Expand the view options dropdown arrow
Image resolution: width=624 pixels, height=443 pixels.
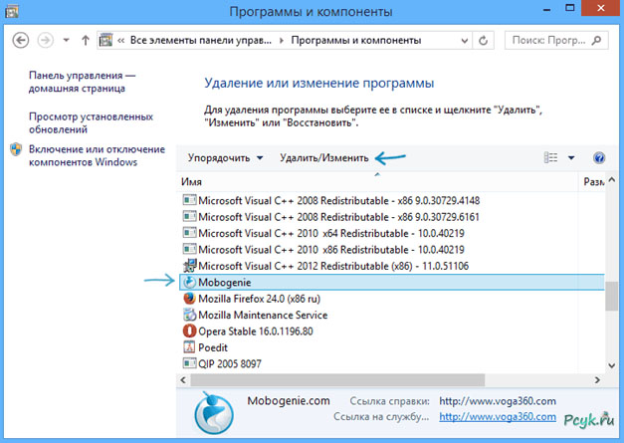coord(571,158)
